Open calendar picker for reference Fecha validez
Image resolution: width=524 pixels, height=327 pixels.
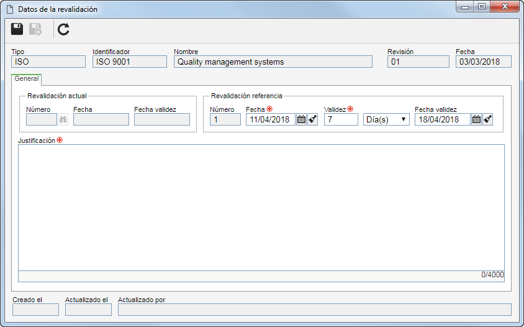pyautogui.click(x=477, y=119)
